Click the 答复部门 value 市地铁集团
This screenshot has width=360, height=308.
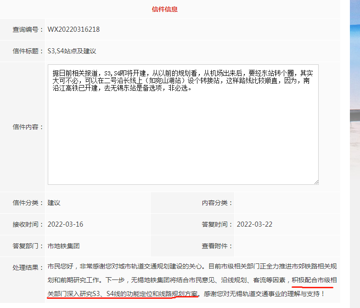[63, 246]
